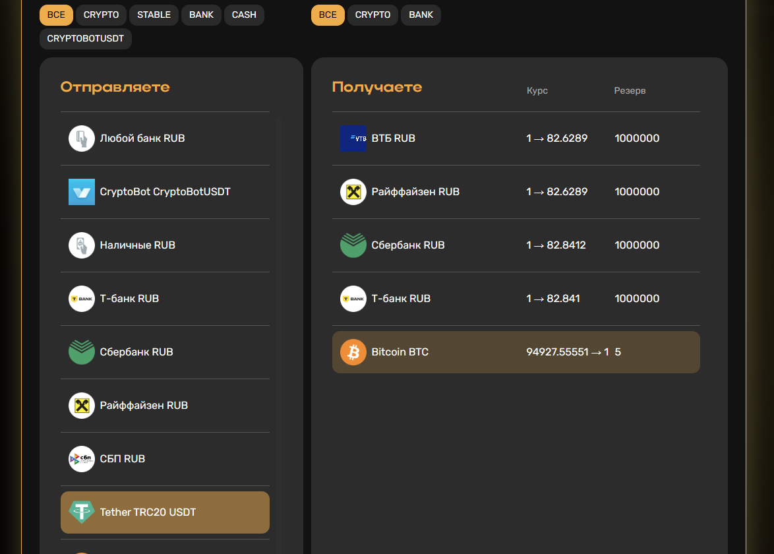Click the Сбербанк green logo in send list

pos(82,352)
